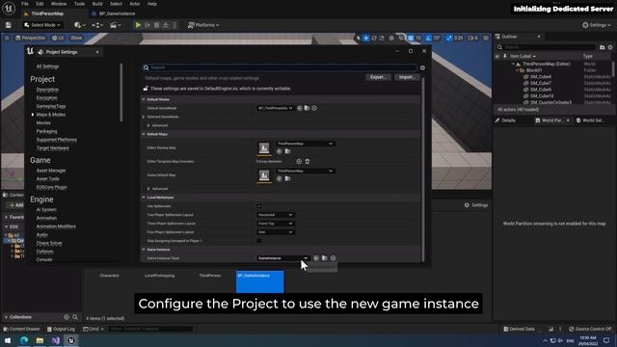This screenshot has height=347, width=617.
Task: Toggle viewport scale snapping
Action: tap(449, 39)
